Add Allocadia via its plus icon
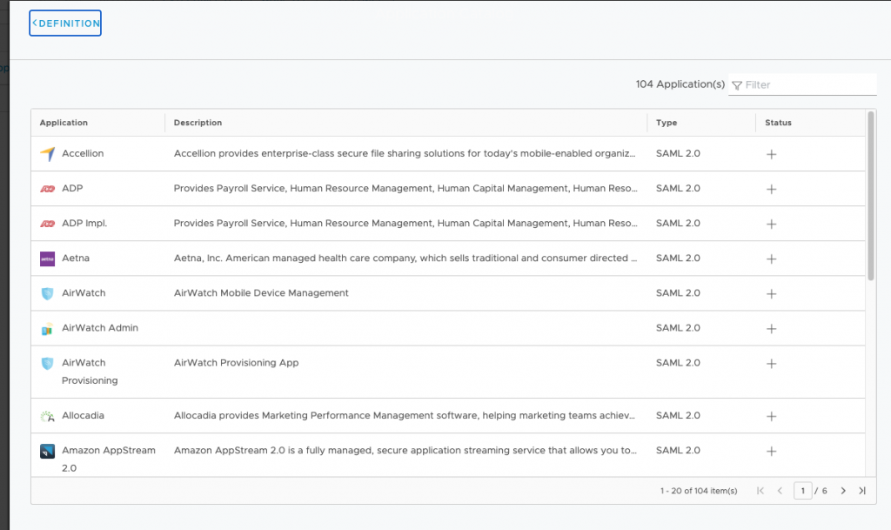 coord(771,416)
